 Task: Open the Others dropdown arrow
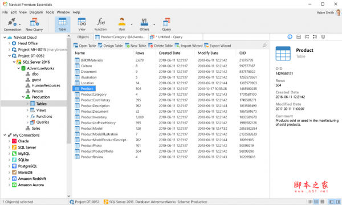pyautogui.click(x=154, y=24)
